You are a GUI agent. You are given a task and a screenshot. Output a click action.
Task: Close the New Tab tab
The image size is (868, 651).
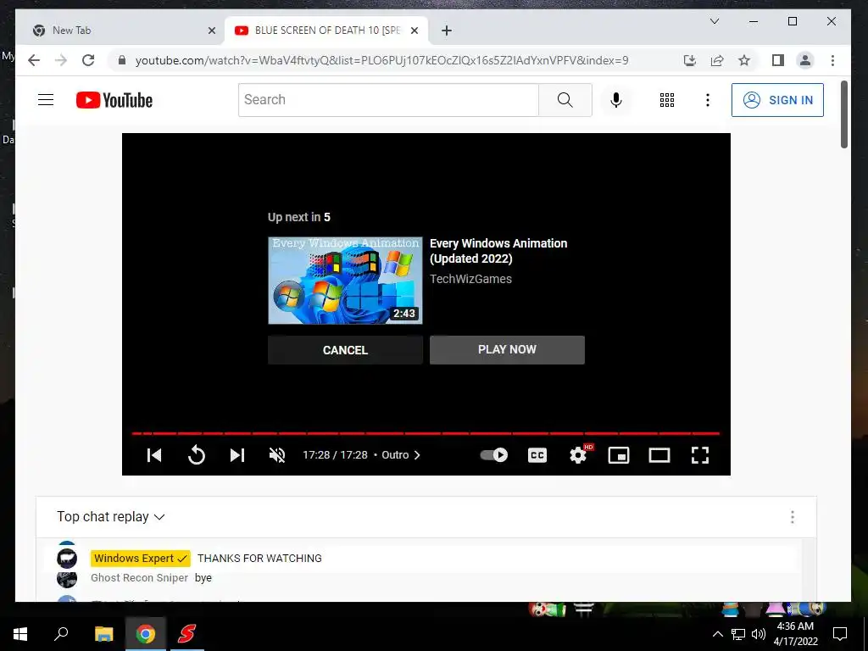click(x=211, y=31)
